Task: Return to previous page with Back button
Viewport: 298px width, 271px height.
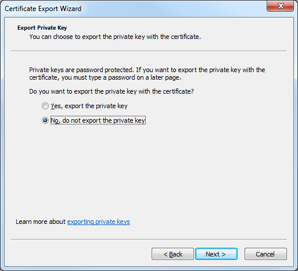Action: tap(173, 254)
